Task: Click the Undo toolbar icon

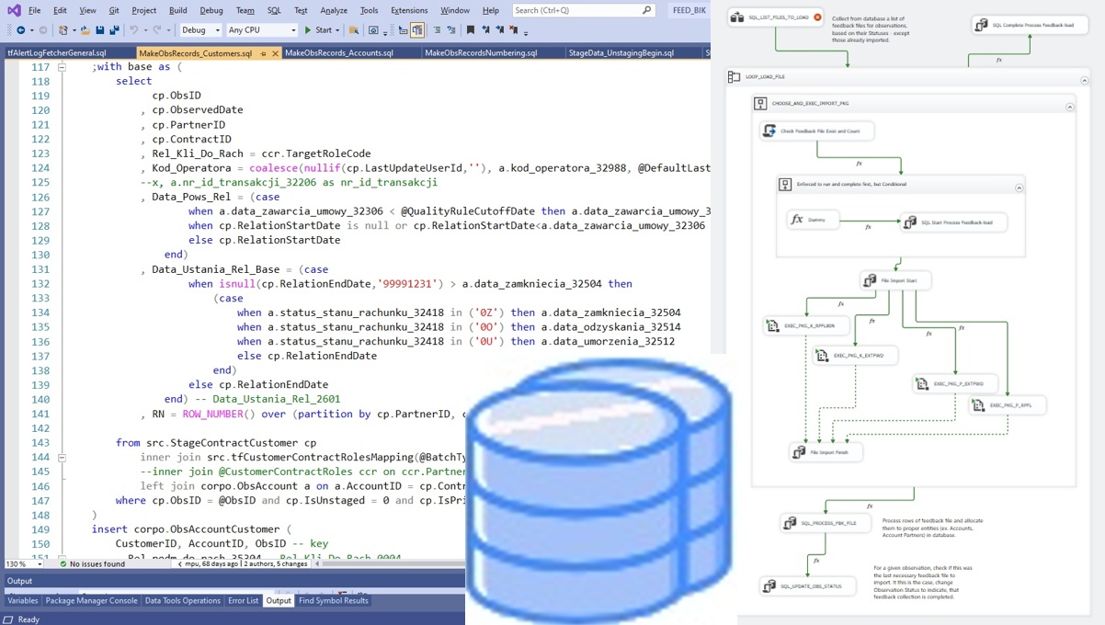Action: click(x=134, y=30)
